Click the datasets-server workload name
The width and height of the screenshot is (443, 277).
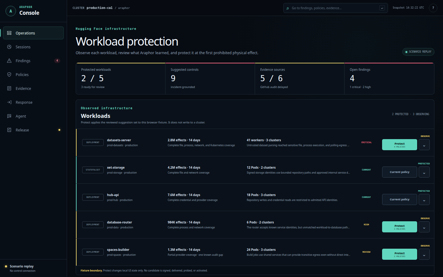(119, 140)
